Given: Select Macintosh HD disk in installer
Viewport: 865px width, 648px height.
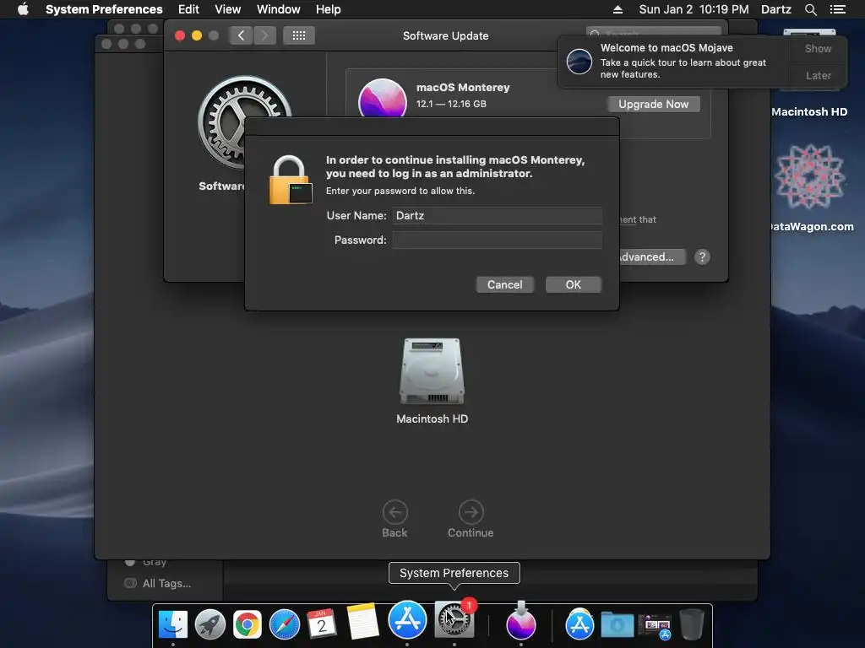Looking at the screenshot, I should 432,371.
